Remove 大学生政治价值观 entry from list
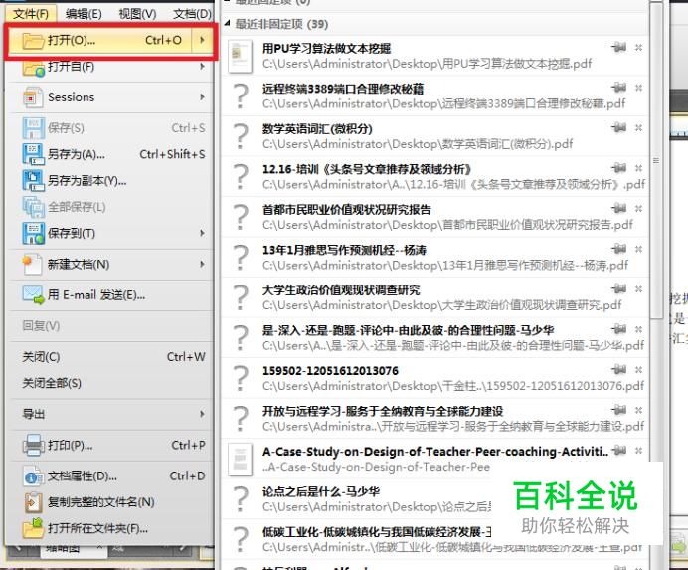Viewport: 688px width, 570px height. click(639, 288)
